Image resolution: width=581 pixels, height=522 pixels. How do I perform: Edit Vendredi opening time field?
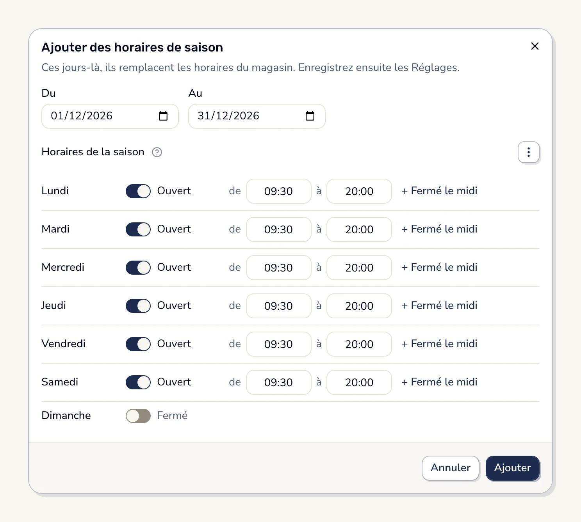coord(279,344)
